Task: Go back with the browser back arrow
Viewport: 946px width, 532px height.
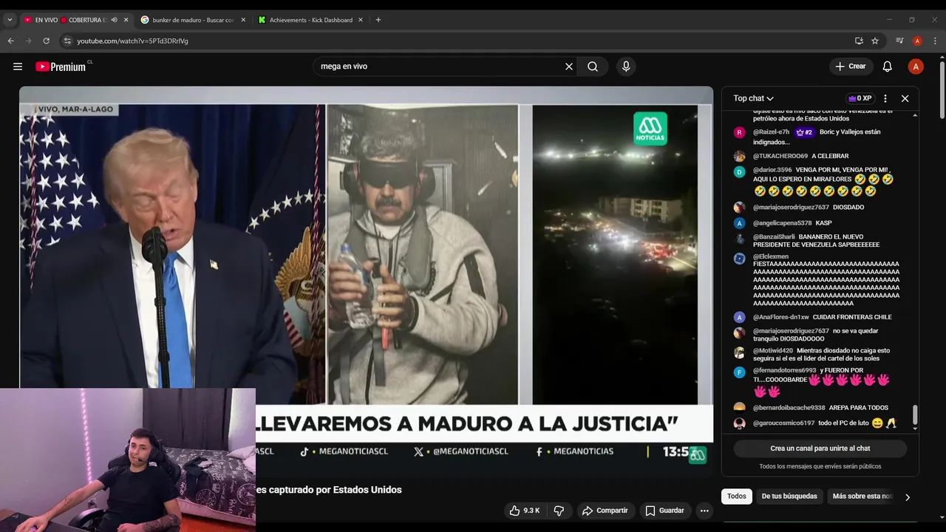Action: pyautogui.click(x=11, y=41)
